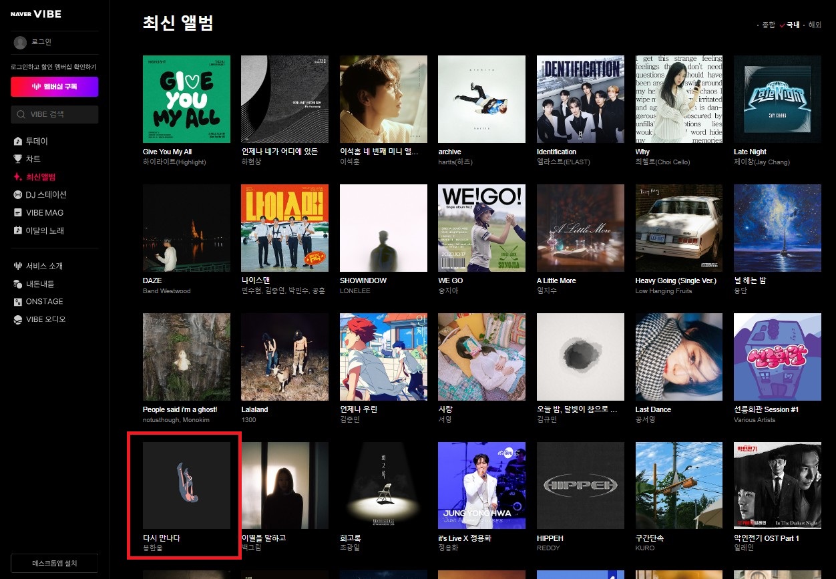Viewport: 836px width, 579px height.
Task: Select the 종합 filter option
Action: 769,25
